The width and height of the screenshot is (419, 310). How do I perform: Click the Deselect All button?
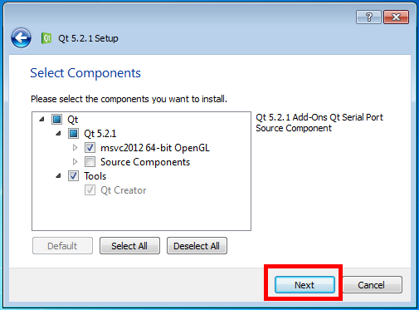coord(197,246)
